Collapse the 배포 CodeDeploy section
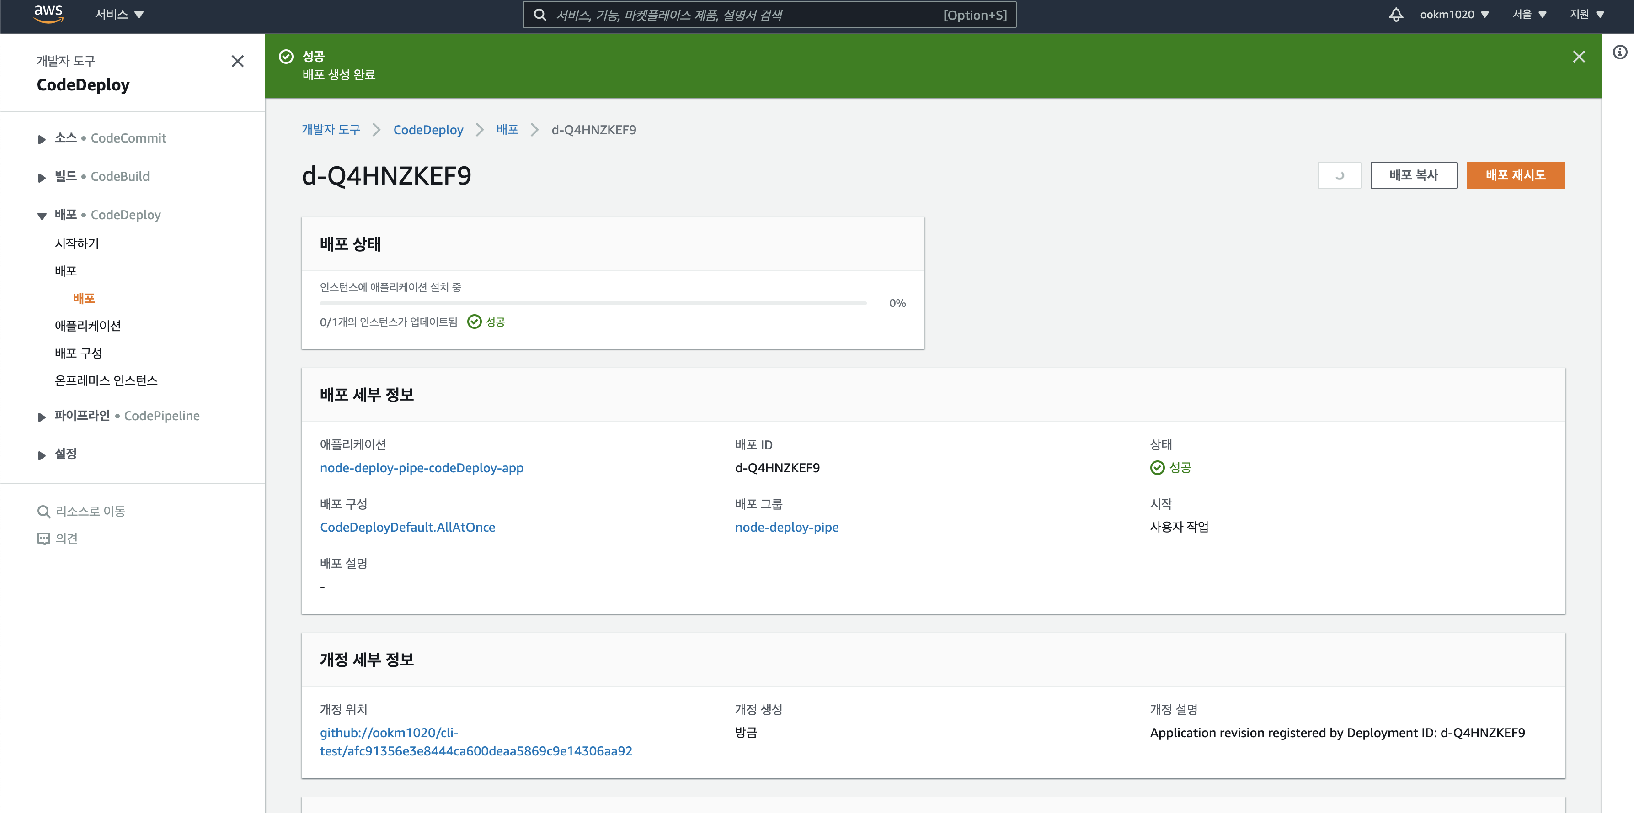This screenshot has width=1634, height=813. (42, 216)
